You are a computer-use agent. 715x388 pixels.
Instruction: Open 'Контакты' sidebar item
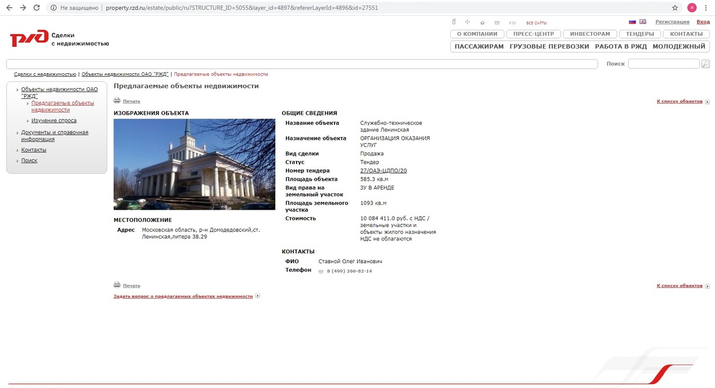[34, 150]
